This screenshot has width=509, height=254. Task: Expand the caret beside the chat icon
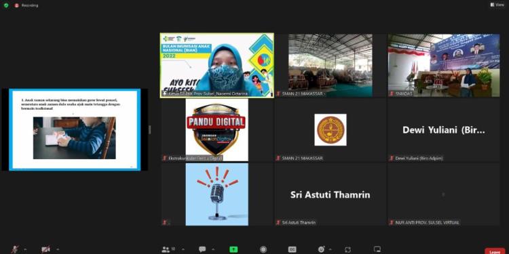pyautogui.click(x=213, y=249)
